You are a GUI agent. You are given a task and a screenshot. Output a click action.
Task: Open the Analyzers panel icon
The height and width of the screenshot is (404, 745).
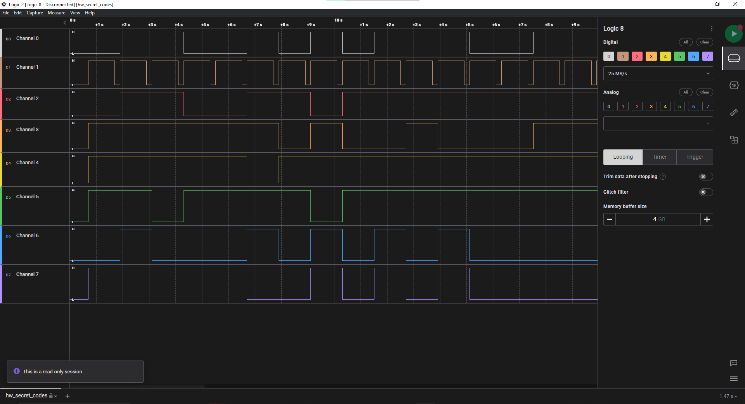pos(734,85)
